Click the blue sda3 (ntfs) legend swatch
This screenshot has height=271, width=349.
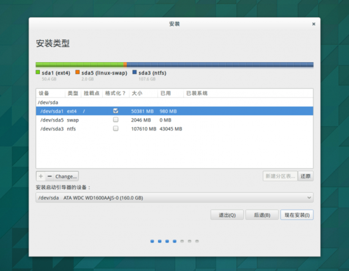[x=135, y=72]
